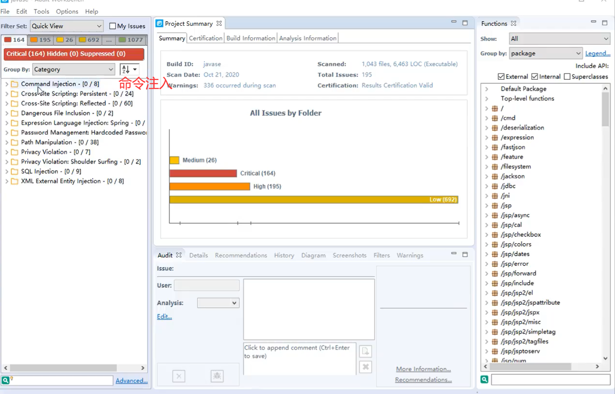Click the /deserialization package icon

click(x=495, y=128)
